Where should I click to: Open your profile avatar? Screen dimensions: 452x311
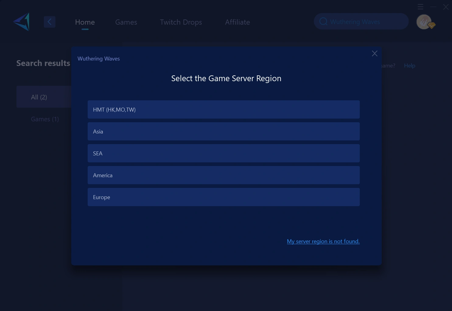point(424,22)
